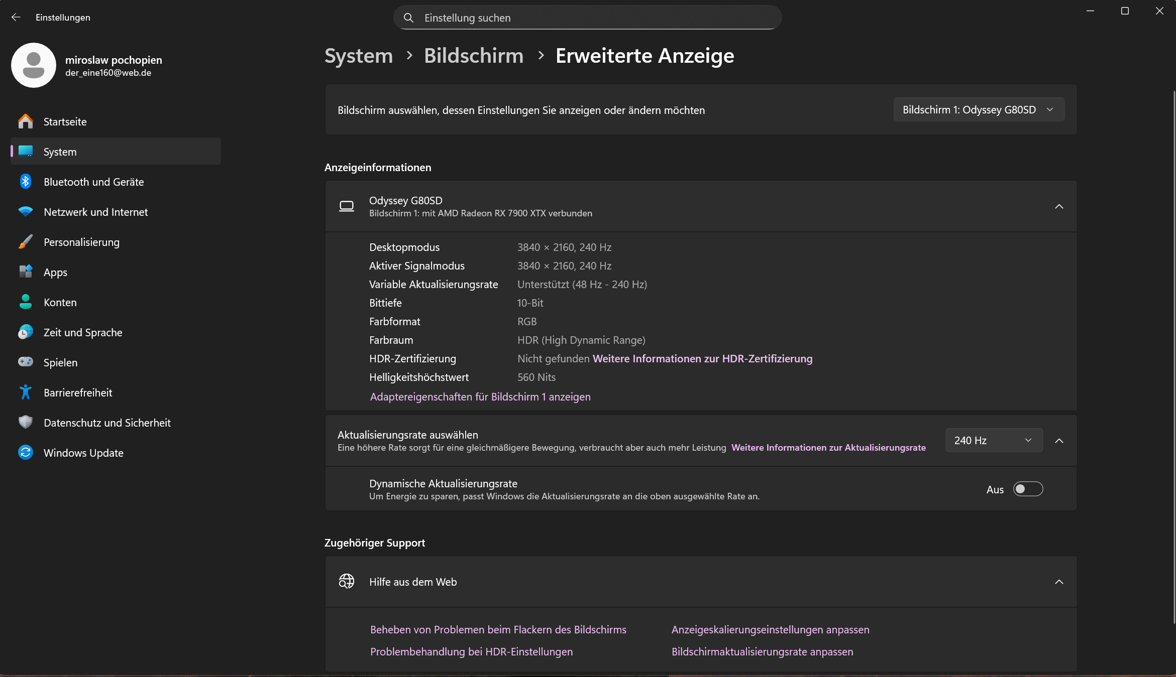
Task: Go to Bildschirm in the breadcrumb
Action: [473, 56]
